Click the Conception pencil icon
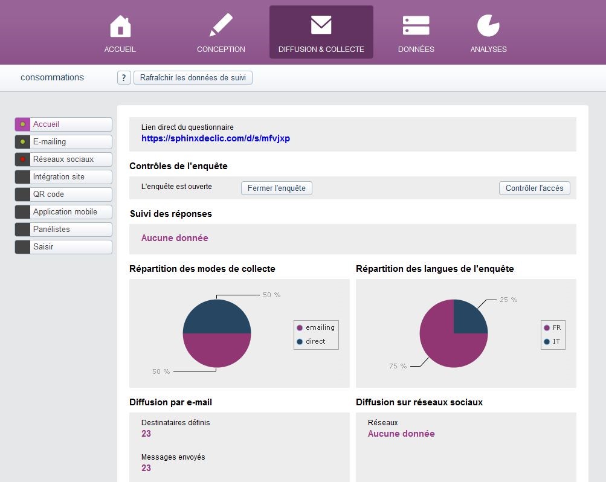 click(x=221, y=25)
